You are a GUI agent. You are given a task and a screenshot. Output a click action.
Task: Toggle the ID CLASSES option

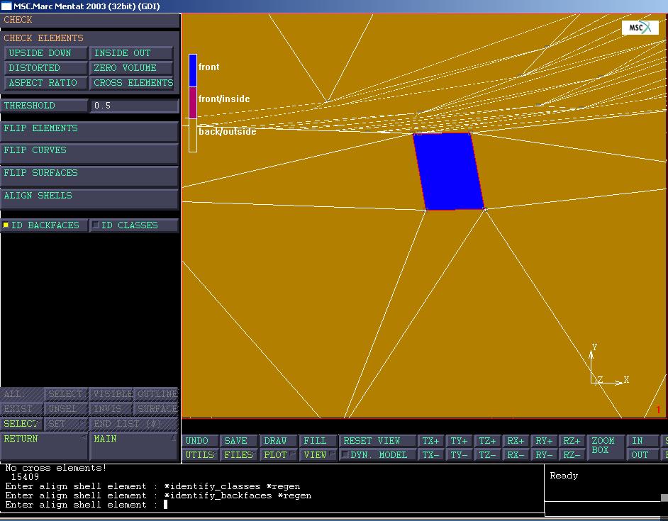(134, 225)
